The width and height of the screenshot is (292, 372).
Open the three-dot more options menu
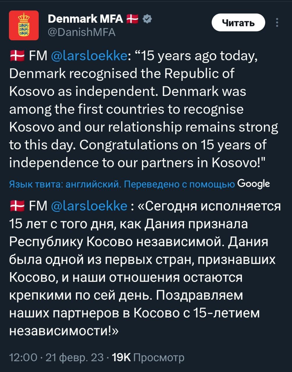click(x=277, y=23)
